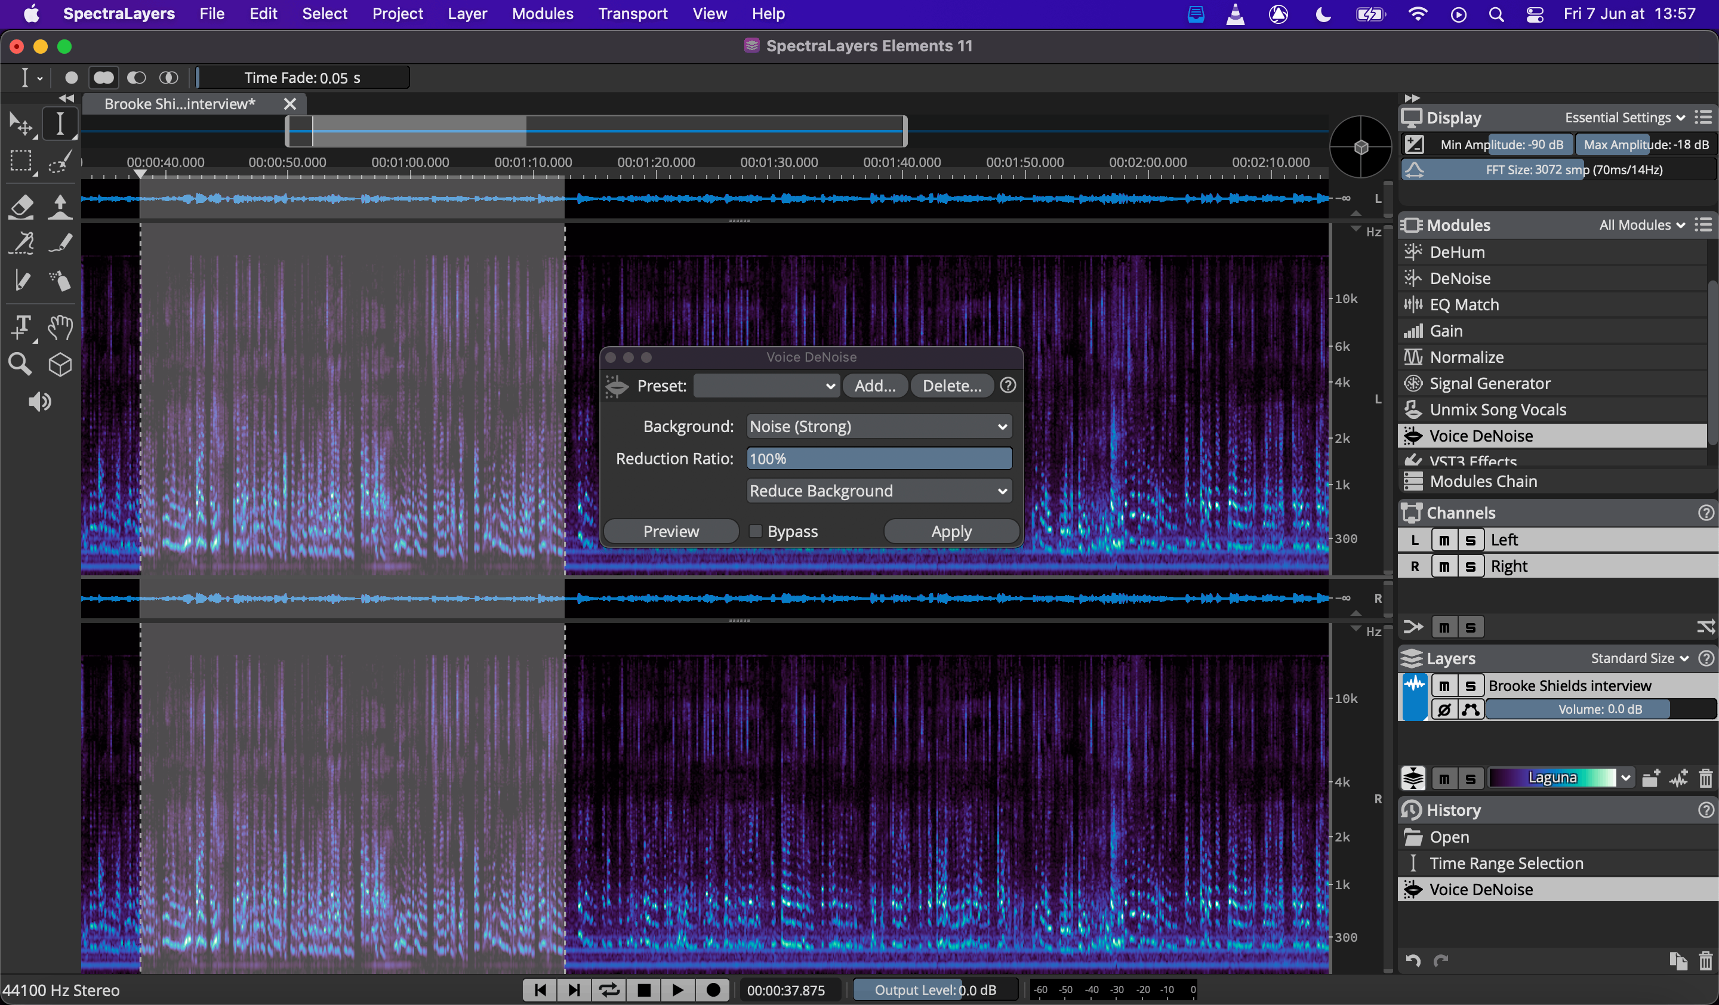
Task: Click the 3D display orientation compass
Action: tap(1360, 147)
